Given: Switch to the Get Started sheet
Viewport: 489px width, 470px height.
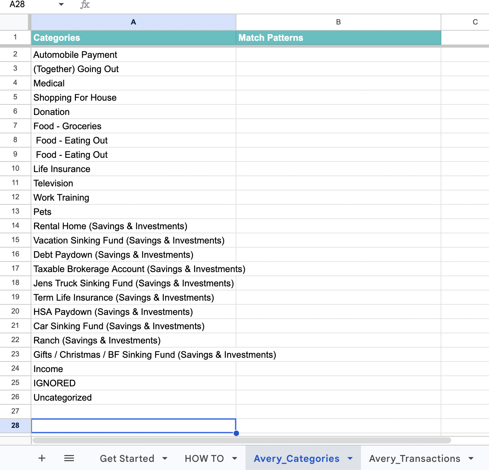Looking at the screenshot, I should (127, 458).
